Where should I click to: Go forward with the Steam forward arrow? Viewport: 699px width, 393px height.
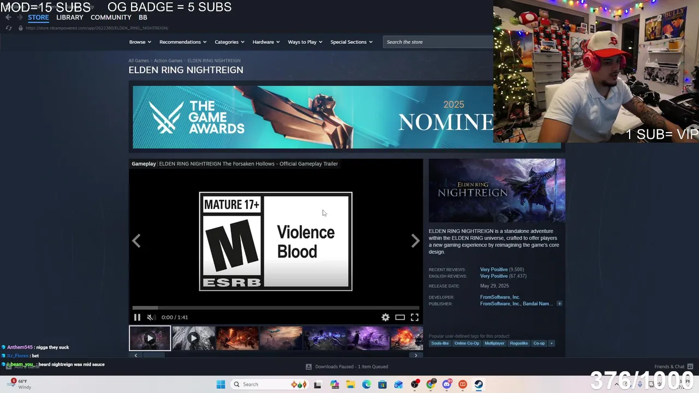[20, 17]
